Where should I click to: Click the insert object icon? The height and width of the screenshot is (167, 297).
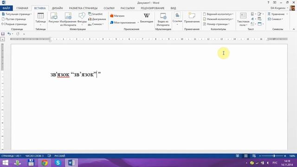260,24
